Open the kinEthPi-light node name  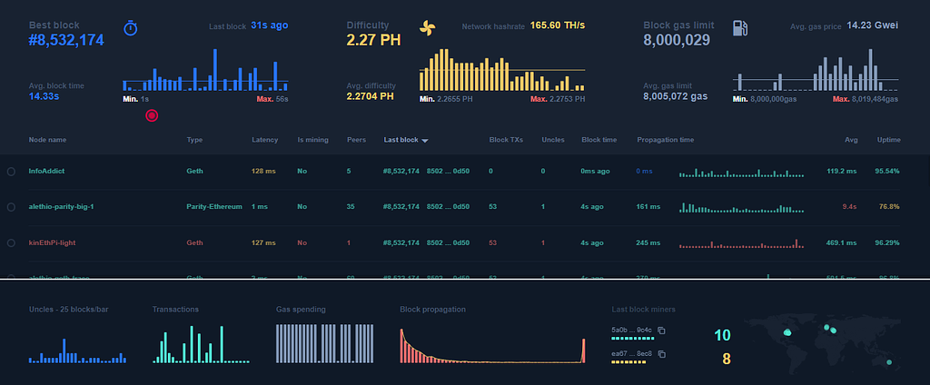(52, 242)
